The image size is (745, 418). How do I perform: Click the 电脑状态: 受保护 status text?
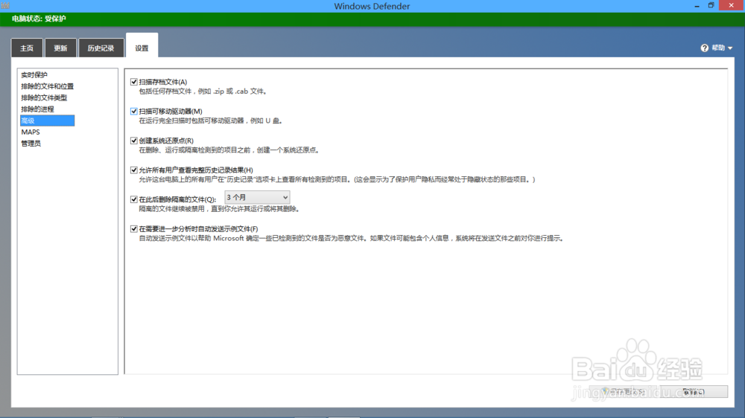click(x=39, y=19)
